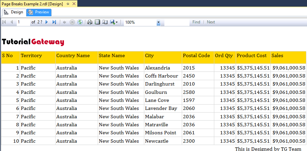
Task: Open the export format dropdown
Action: pyautogui.click(x=114, y=22)
